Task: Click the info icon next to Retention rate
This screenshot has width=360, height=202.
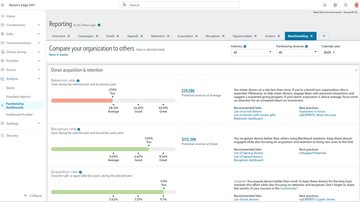Action: (78, 81)
